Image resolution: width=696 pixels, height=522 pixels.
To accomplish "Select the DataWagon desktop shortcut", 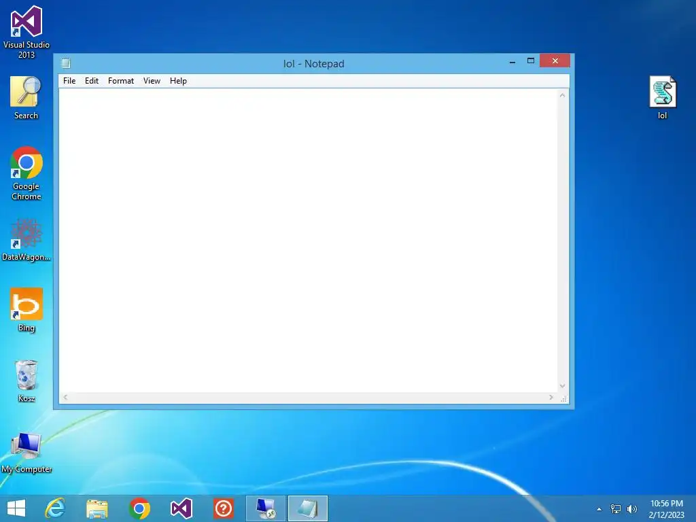I will (27, 240).
